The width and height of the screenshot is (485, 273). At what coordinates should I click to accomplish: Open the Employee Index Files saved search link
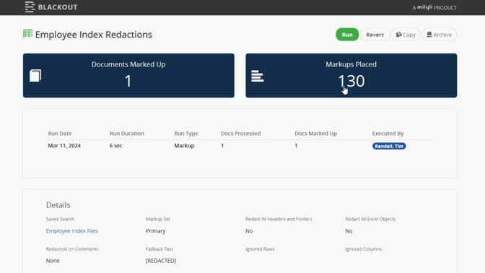(71, 231)
